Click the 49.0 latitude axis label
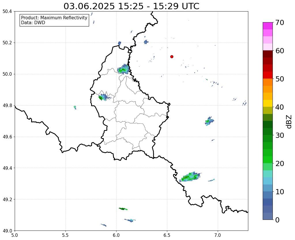The width and height of the screenshot is (295, 240). coord(7,231)
